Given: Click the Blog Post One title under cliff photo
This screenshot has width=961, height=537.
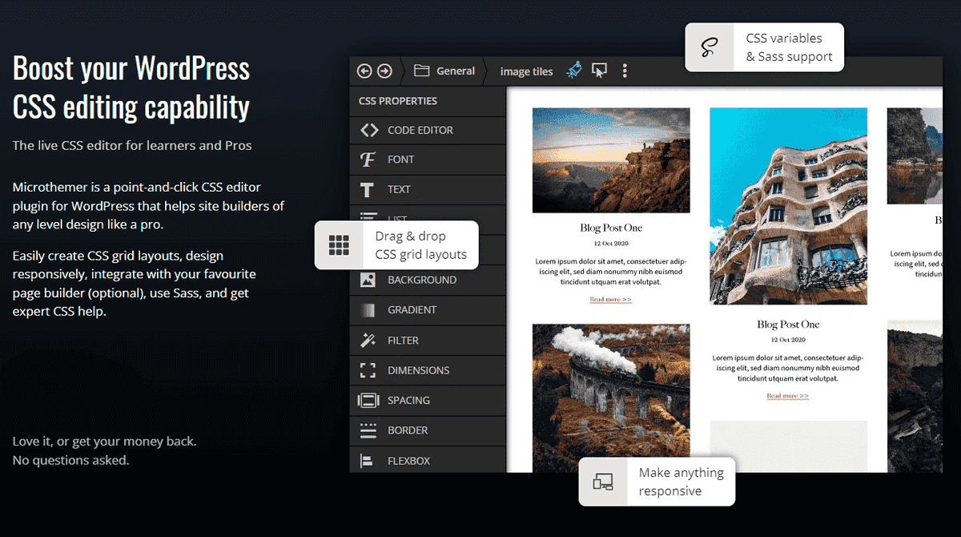Looking at the screenshot, I should 611,228.
